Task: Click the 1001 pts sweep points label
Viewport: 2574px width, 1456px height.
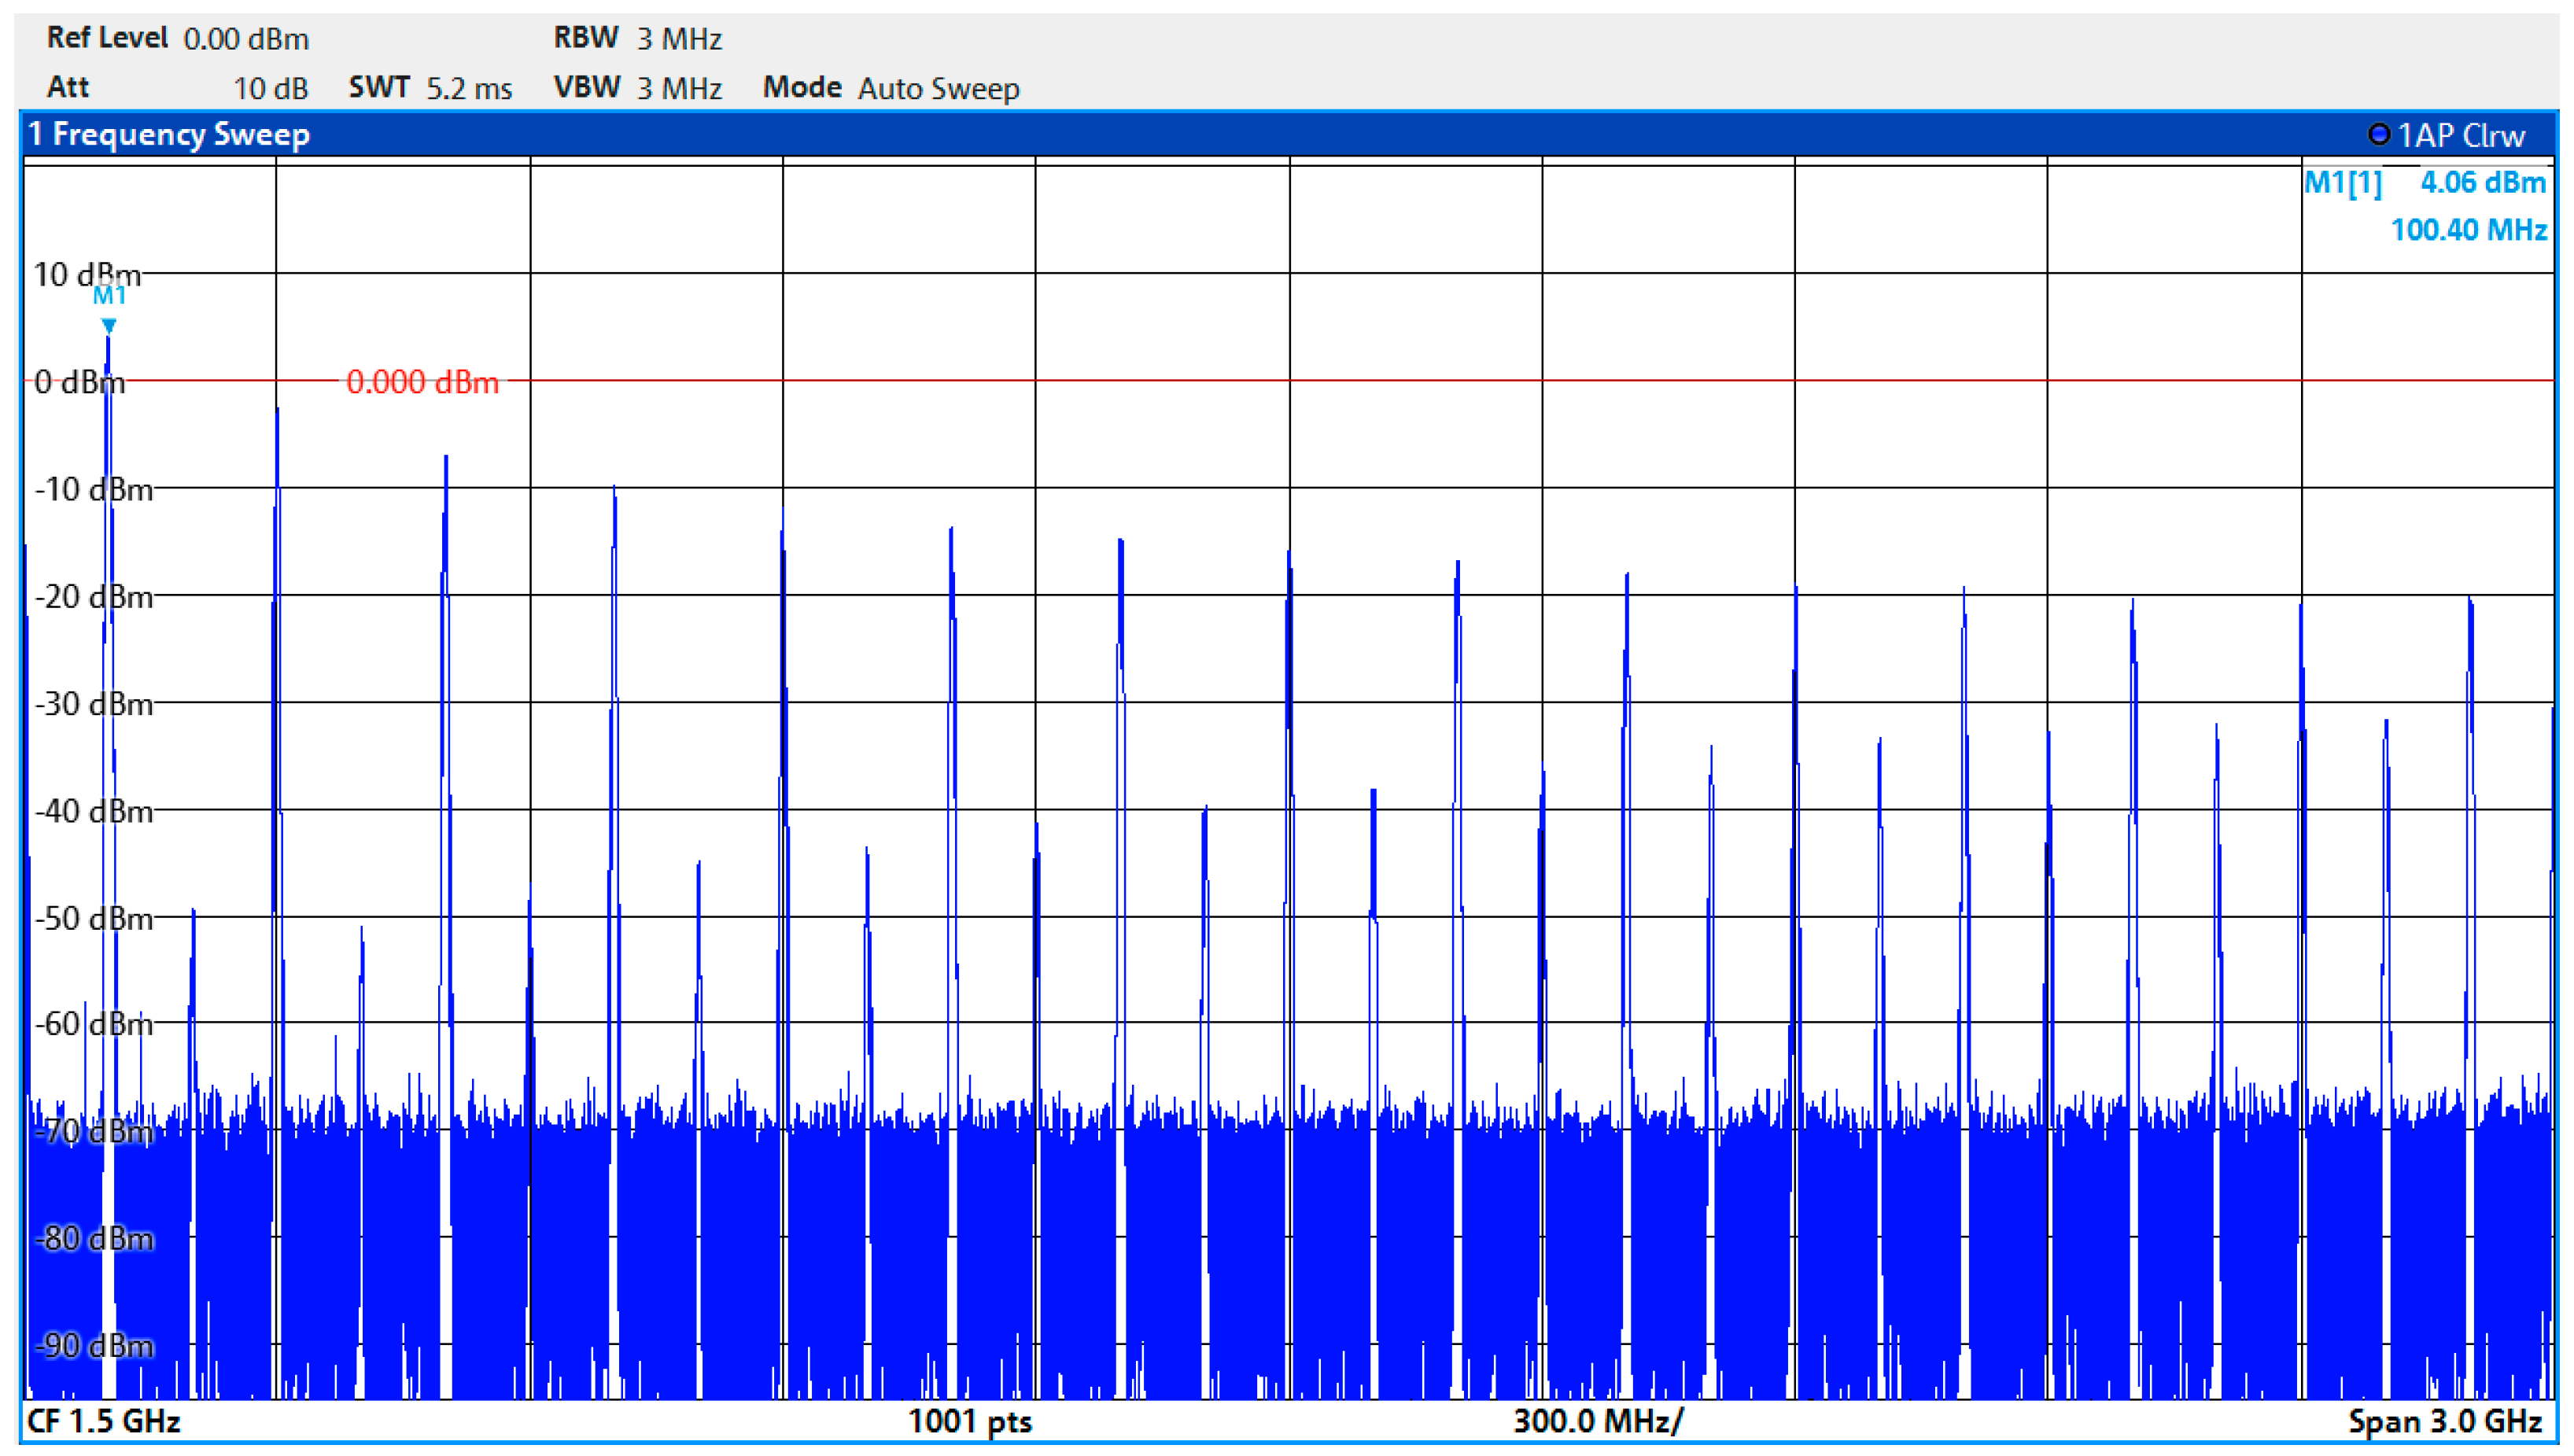Action: tap(969, 1420)
